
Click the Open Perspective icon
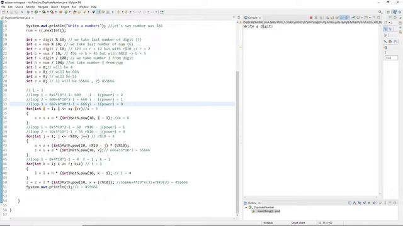[389, 12]
